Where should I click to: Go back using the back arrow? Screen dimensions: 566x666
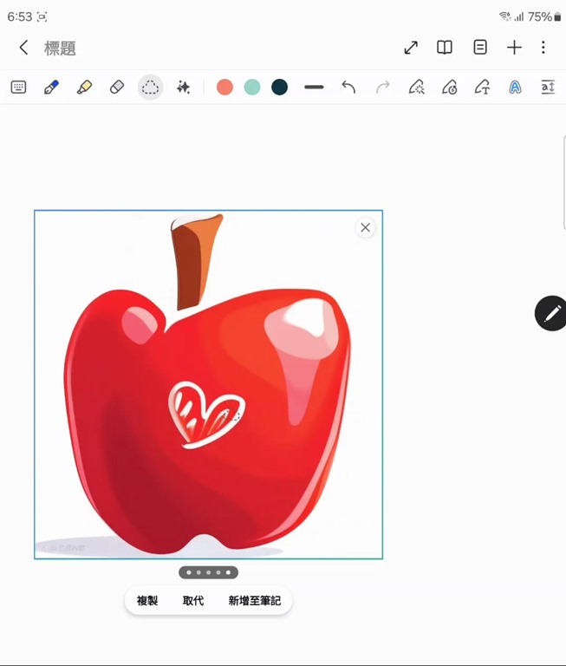[23, 48]
